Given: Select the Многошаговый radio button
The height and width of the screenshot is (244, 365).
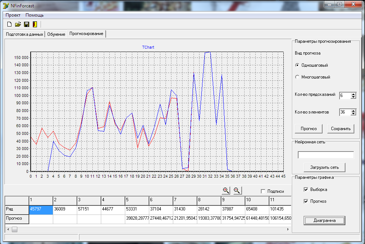Looking at the screenshot, I should point(297,77).
